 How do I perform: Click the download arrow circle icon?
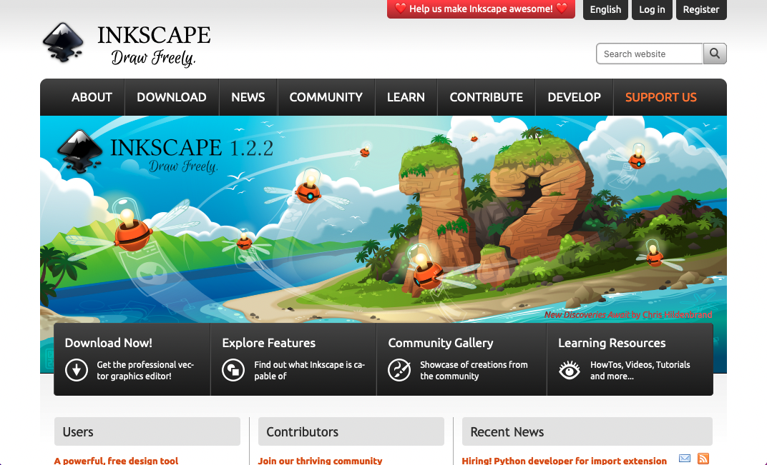(x=77, y=370)
